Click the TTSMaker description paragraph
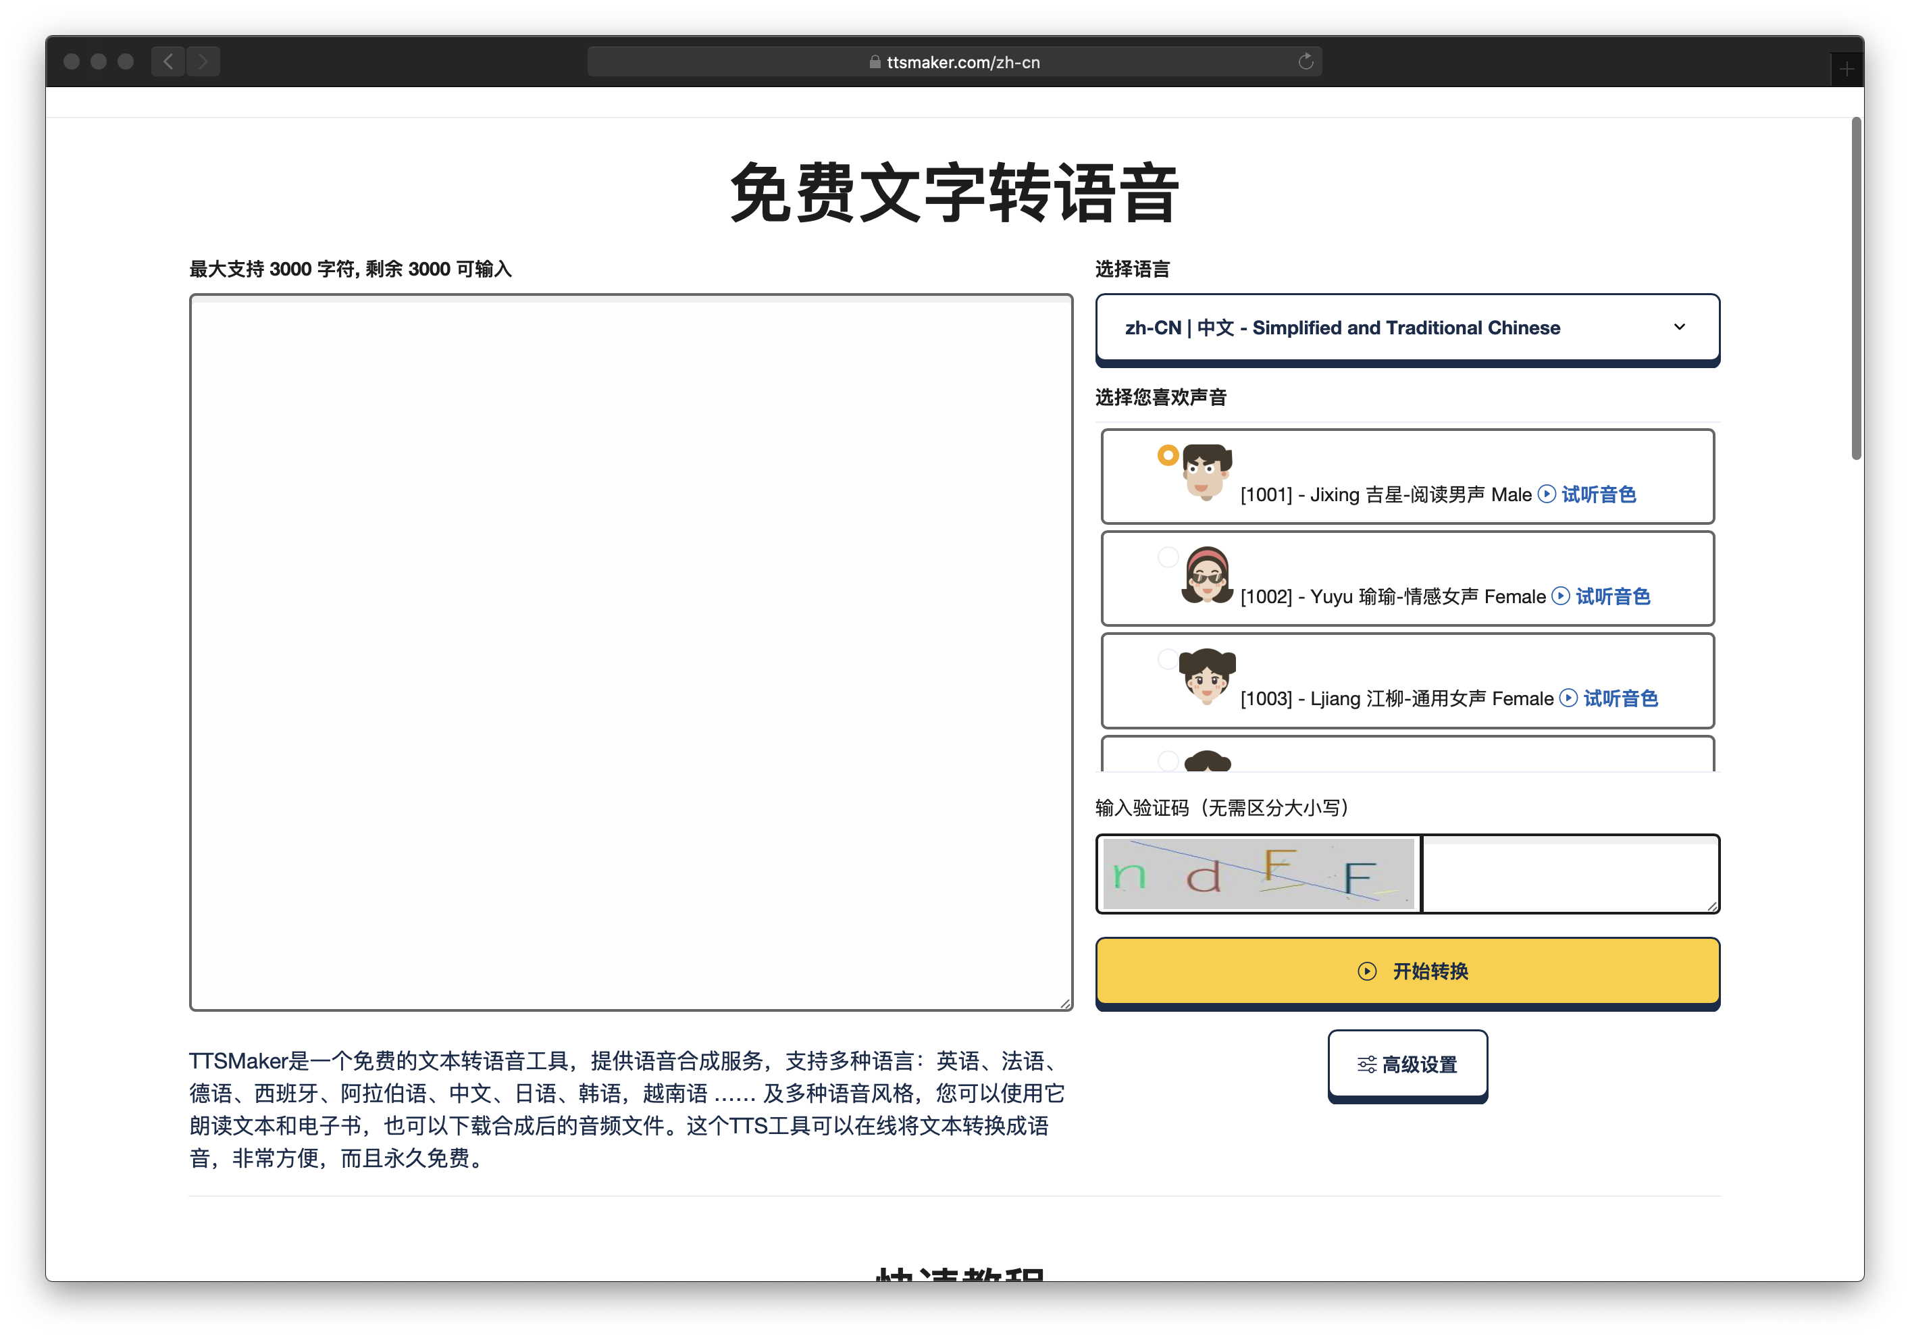 click(x=626, y=1109)
